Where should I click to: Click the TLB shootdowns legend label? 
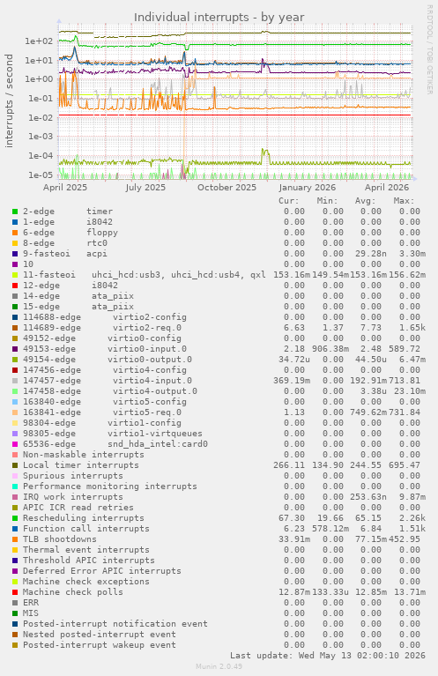tap(60, 539)
